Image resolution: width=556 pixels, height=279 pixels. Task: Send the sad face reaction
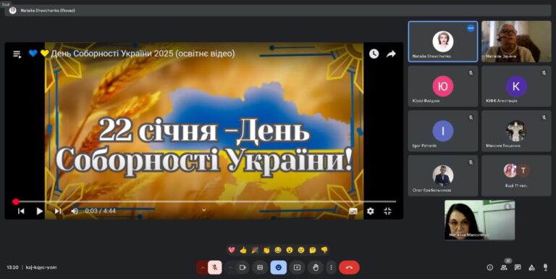click(x=301, y=250)
